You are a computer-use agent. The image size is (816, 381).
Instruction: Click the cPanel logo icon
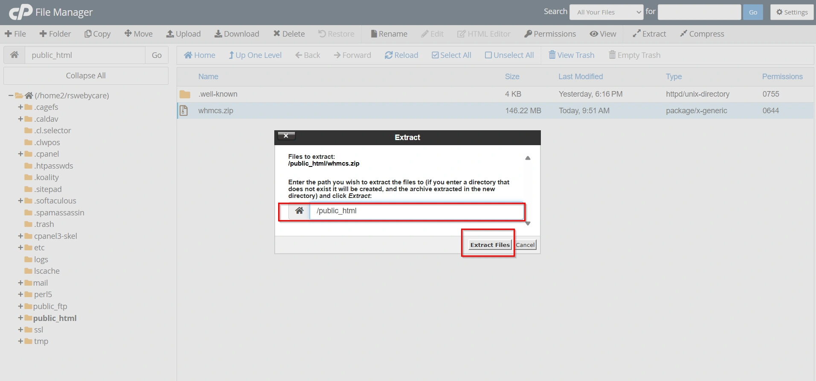tap(20, 12)
